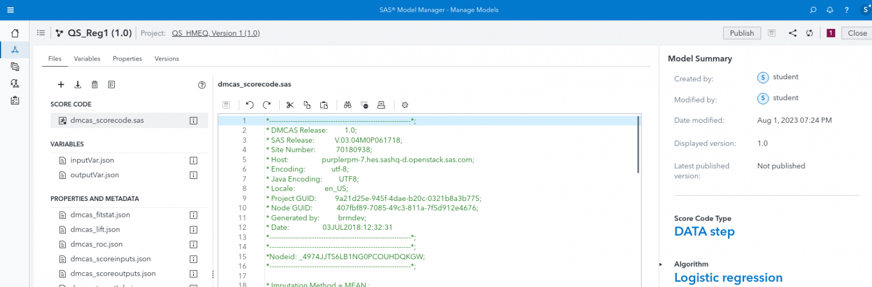
Task: Open the hamburger menu at top left
Action: (x=11, y=10)
